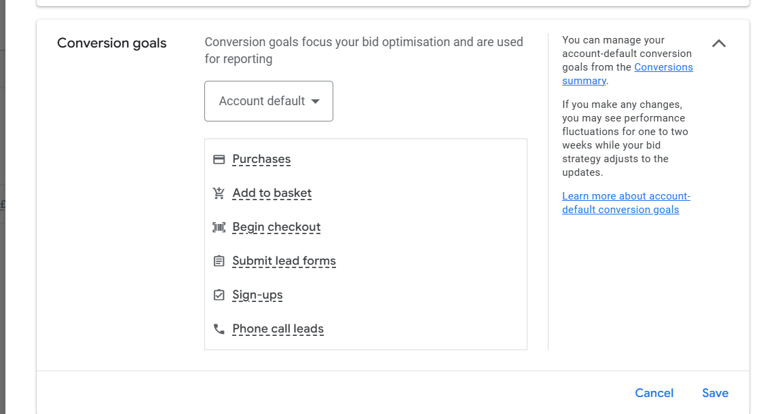Click the Begin checkout barcode icon
The width and height of the screenshot is (763, 414).
219,227
